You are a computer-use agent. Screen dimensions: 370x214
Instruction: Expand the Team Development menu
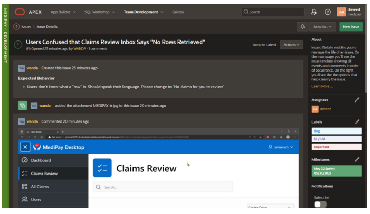(143, 12)
